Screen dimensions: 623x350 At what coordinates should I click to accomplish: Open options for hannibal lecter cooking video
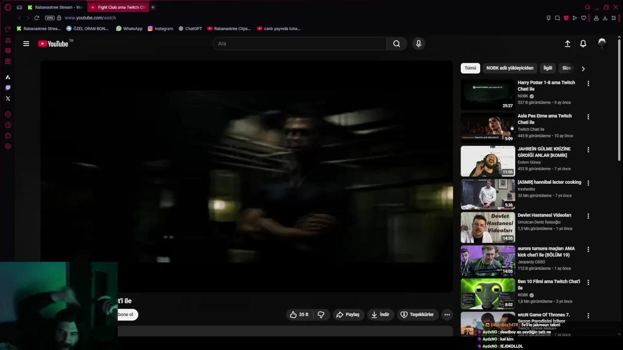(x=588, y=183)
